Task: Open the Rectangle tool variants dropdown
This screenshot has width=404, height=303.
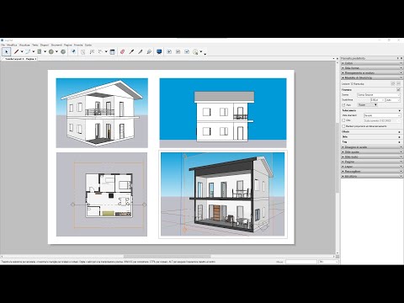Action: click(x=45, y=51)
